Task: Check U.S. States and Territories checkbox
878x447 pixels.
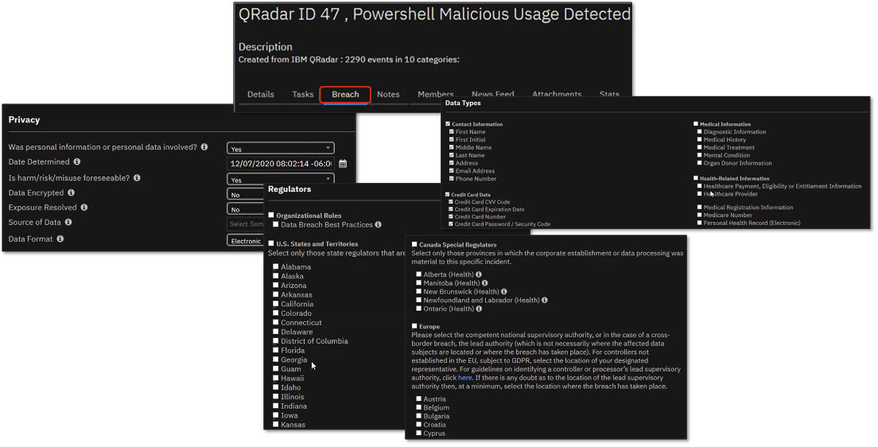Action: coord(271,243)
